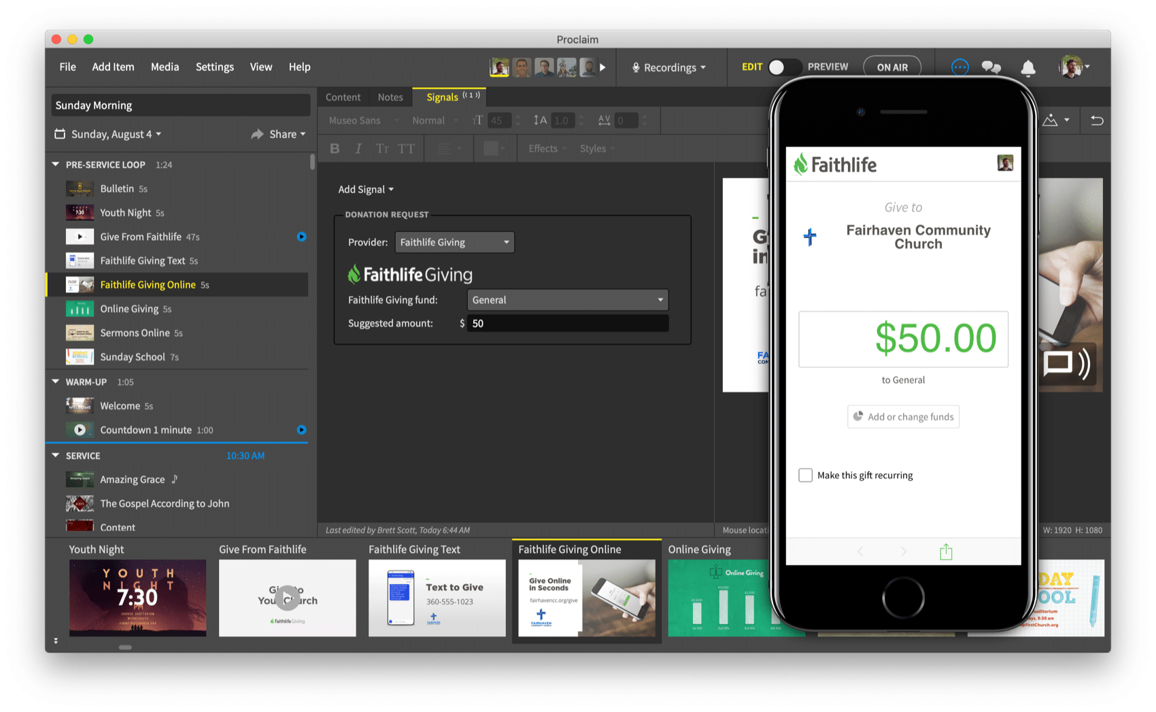The width and height of the screenshot is (1156, 712).
Task: Collapse the Pre-Service Loop section
Action: tap(56, 165)
